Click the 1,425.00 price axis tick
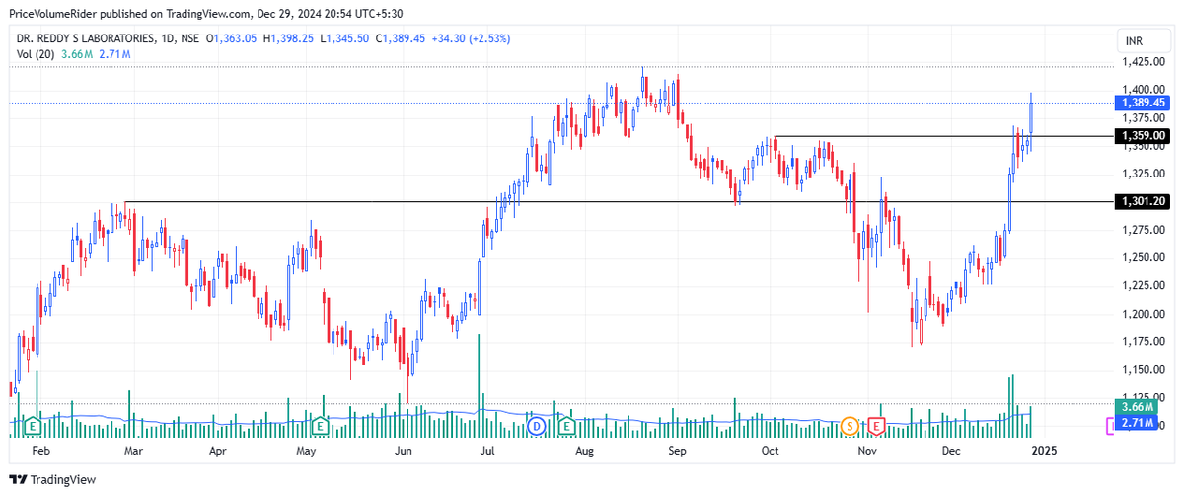This screenshot has height=496, width=1184. click(x=1144, y=61)
